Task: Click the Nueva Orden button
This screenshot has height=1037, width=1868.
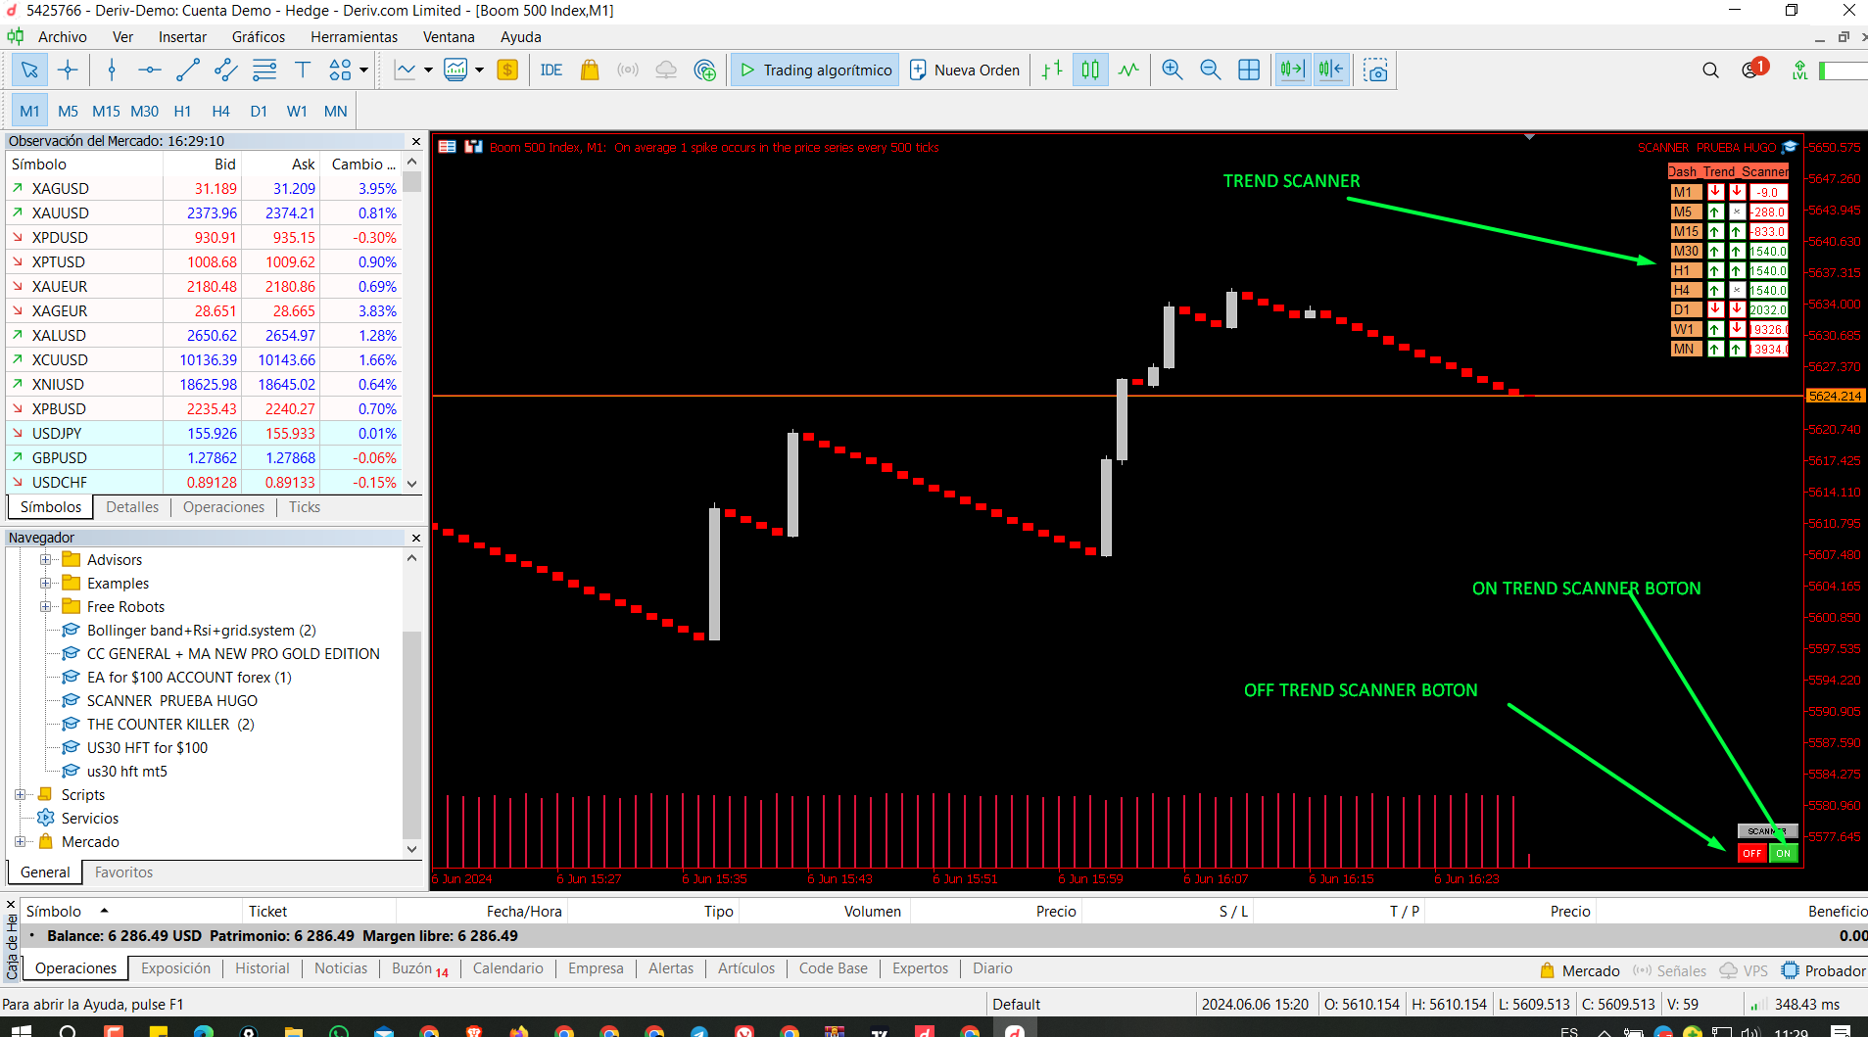Action: tap(965, 71)
